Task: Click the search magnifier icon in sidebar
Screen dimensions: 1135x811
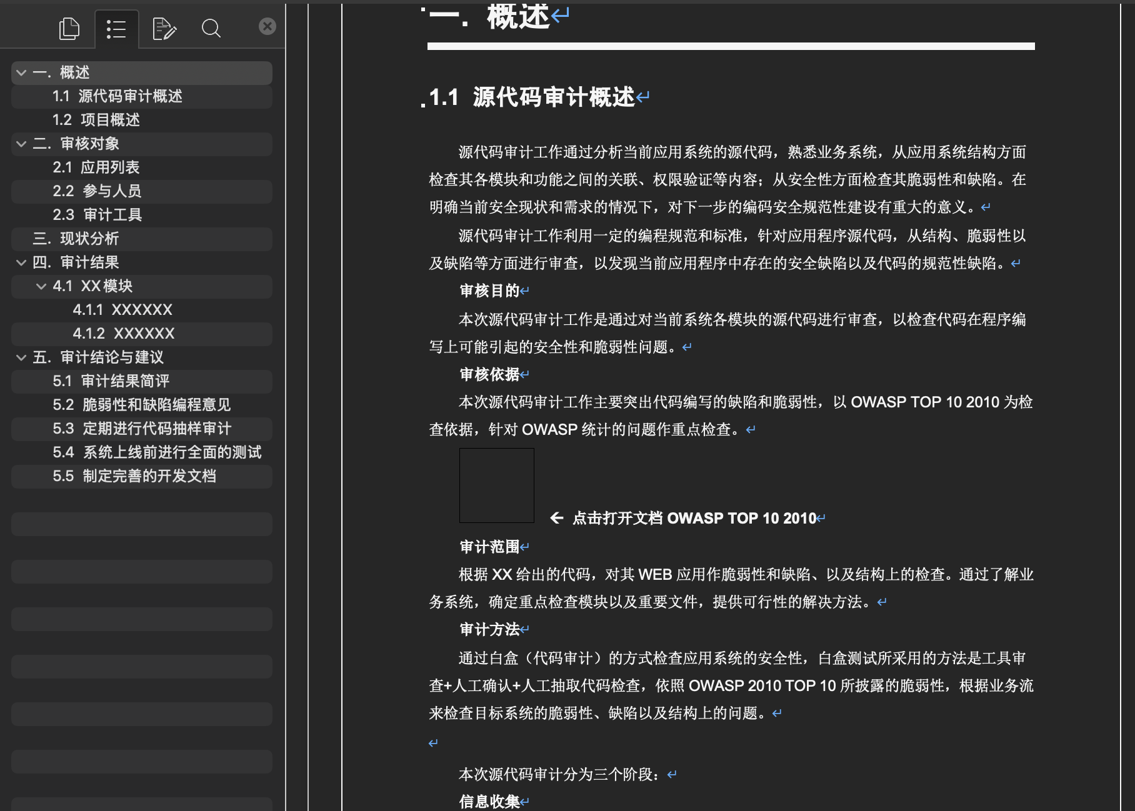Action: click(211, 29)
